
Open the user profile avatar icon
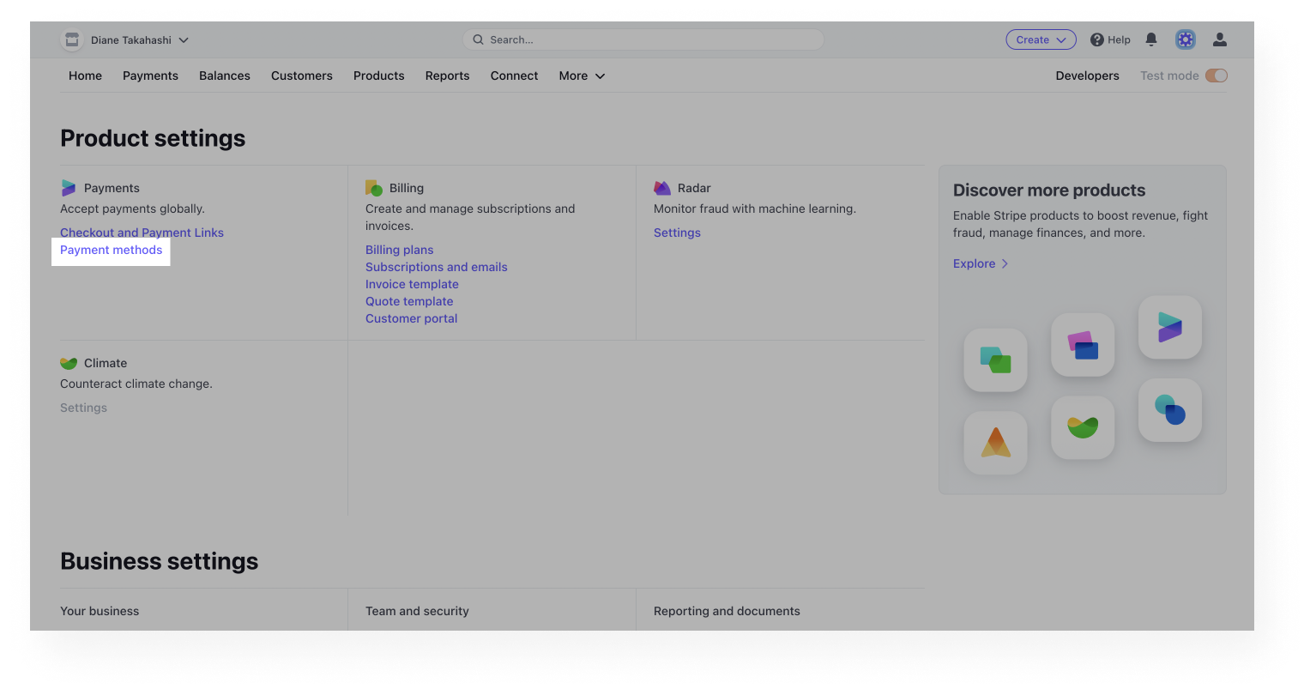click(1219, 39)
